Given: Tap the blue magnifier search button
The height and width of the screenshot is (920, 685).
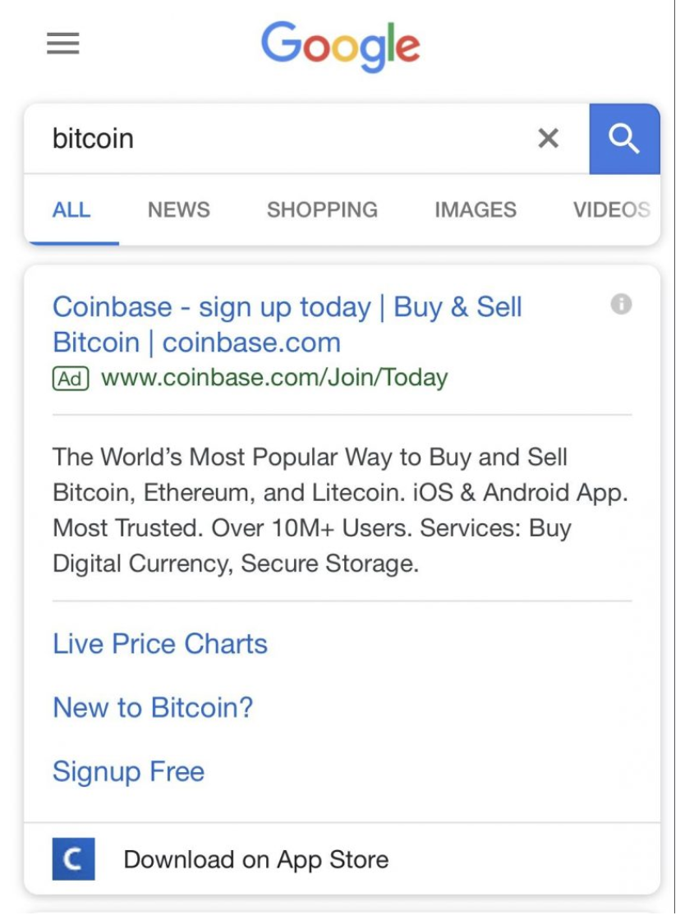Looking at the screenshot, I should click(624, 139).
